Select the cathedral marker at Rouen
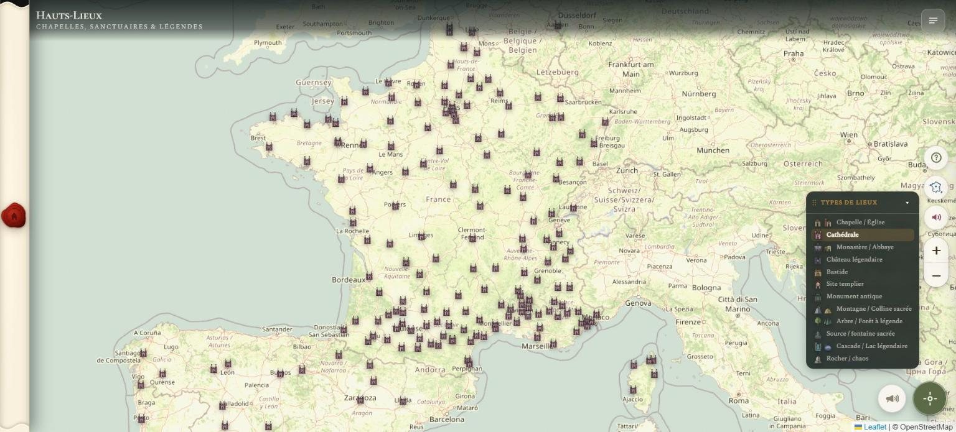Image resolution: width=956 pixels, height=432 pixels. click(x=416, y=85)
